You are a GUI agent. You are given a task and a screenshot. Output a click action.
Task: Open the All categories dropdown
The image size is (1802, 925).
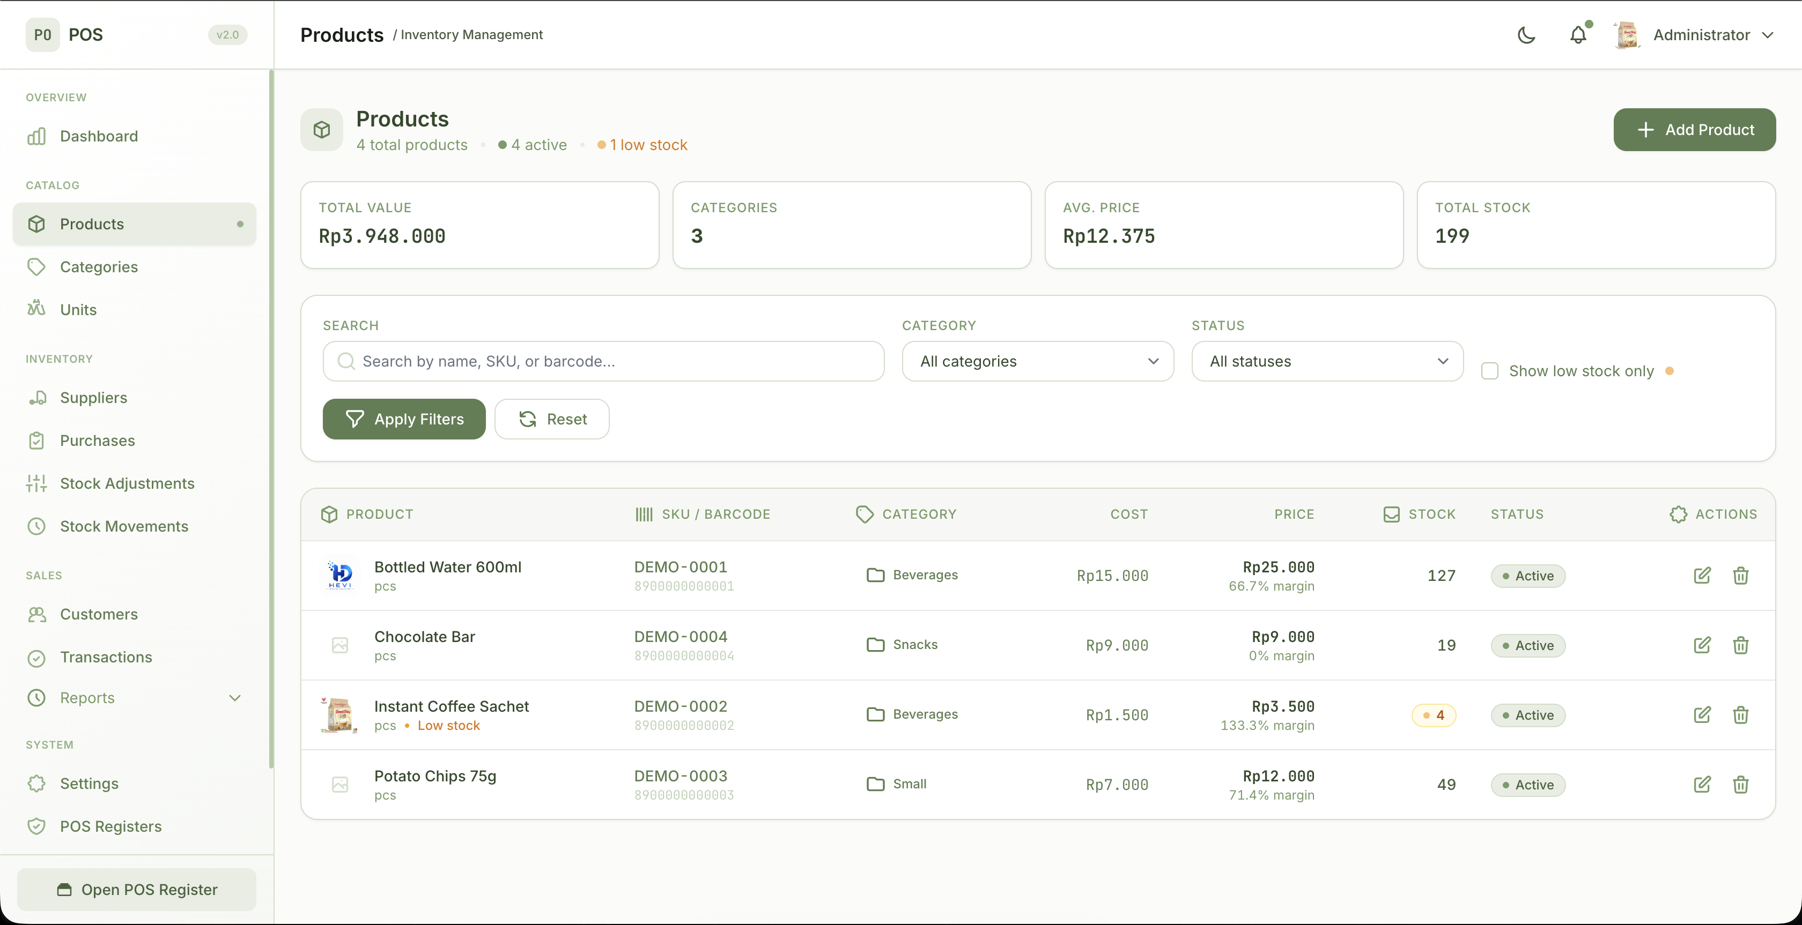(1037, 361)
